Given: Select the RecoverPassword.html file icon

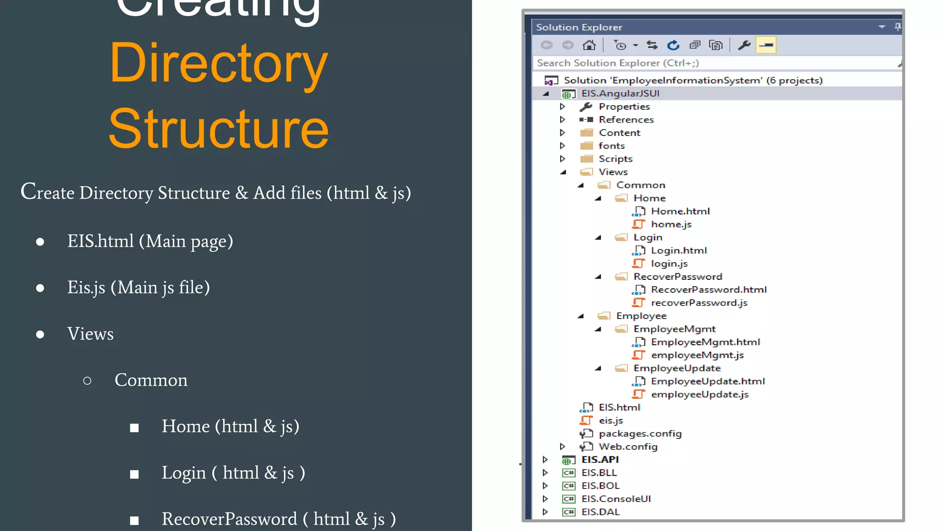Looking at the screenshot, I should click(x=638, y=290).
